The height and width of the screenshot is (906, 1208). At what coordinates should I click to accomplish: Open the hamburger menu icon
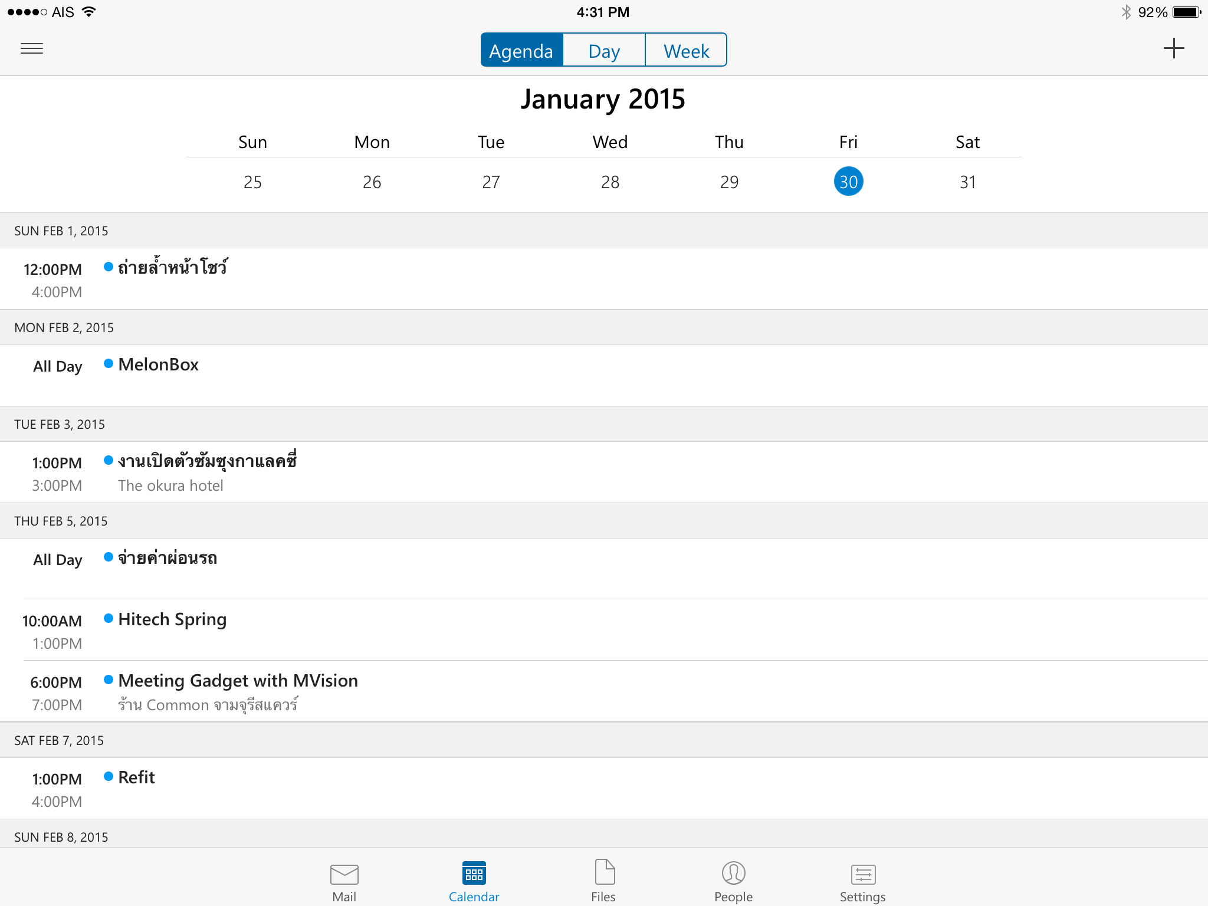(x=32, y=49)
